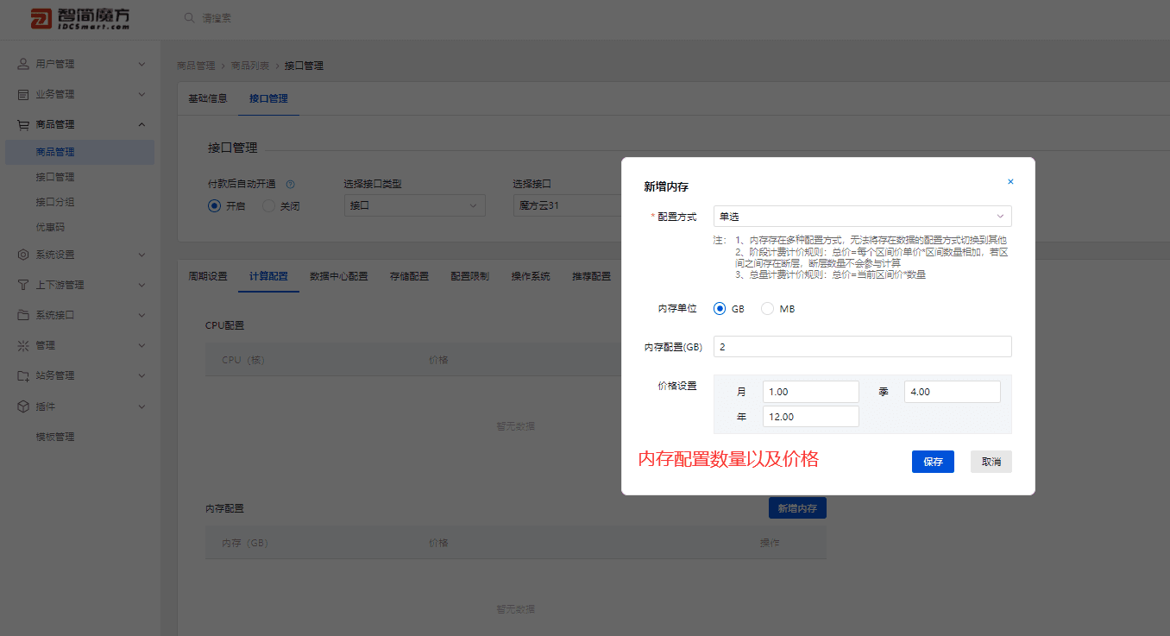Open the 配置方式 dropdown
This screenshot has width=1170, height=636.
(862, 217)
